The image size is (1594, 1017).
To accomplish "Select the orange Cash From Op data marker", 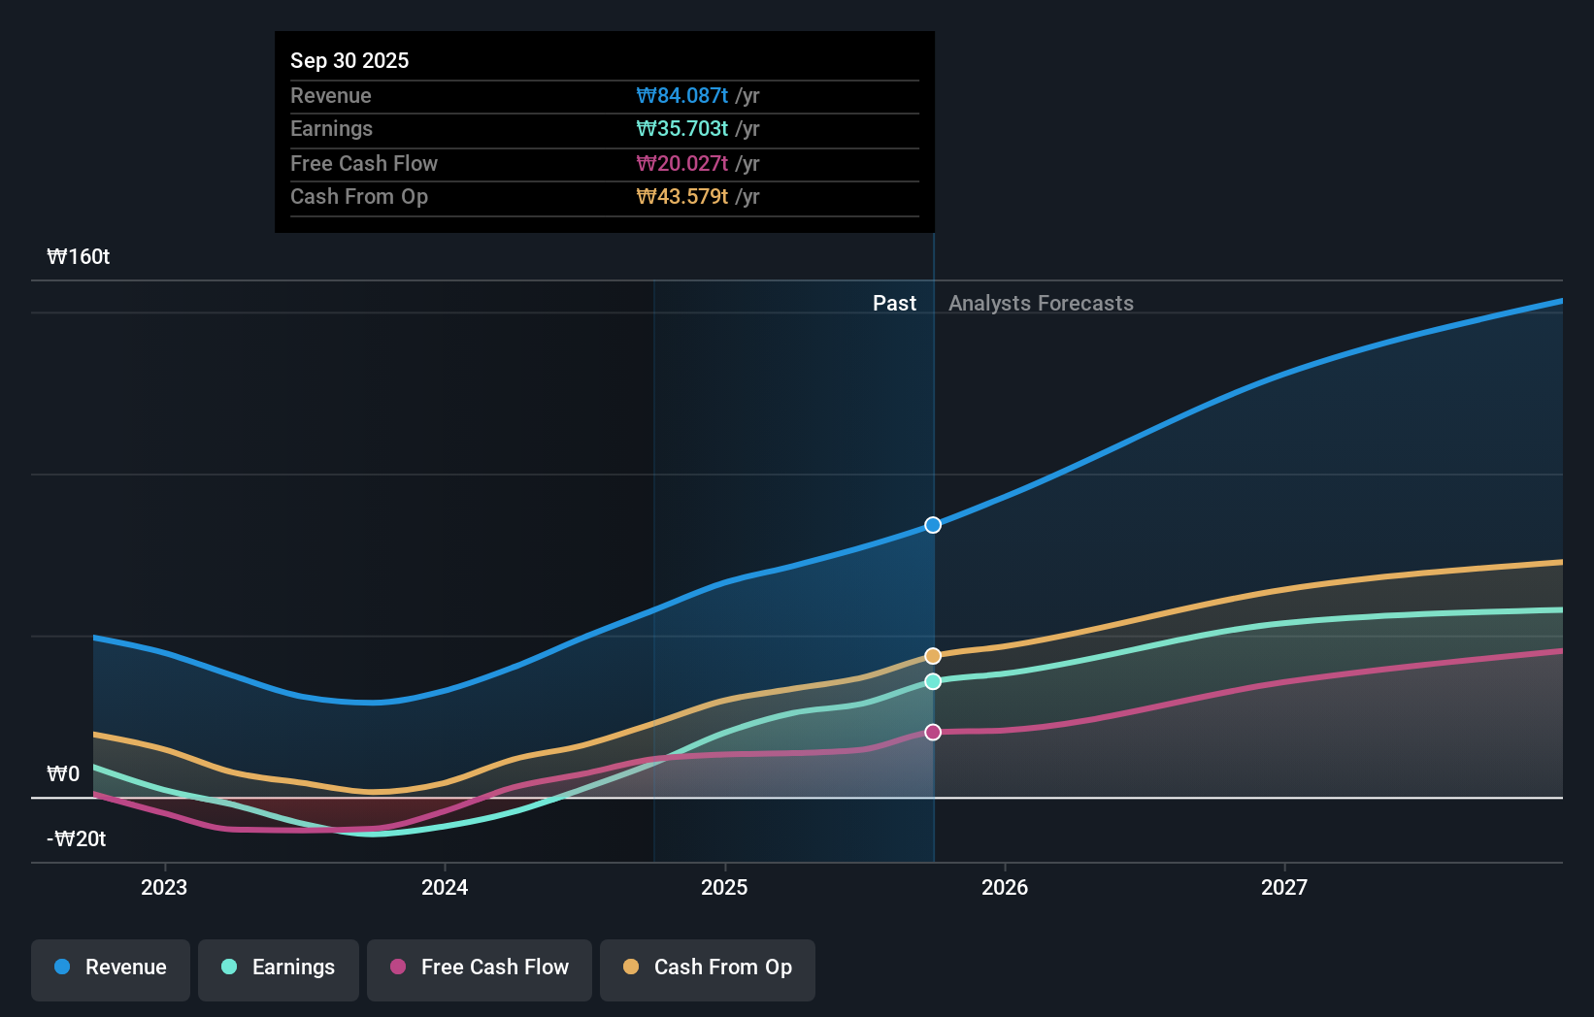I will (933, 655).
